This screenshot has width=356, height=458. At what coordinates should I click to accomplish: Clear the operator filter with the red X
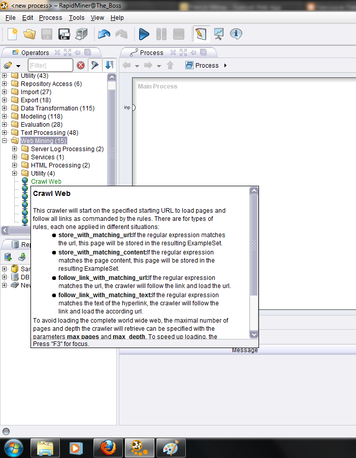point(81,65)
